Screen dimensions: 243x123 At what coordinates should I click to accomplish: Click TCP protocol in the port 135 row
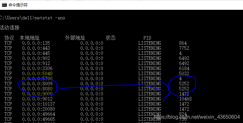tap(8, 43)
